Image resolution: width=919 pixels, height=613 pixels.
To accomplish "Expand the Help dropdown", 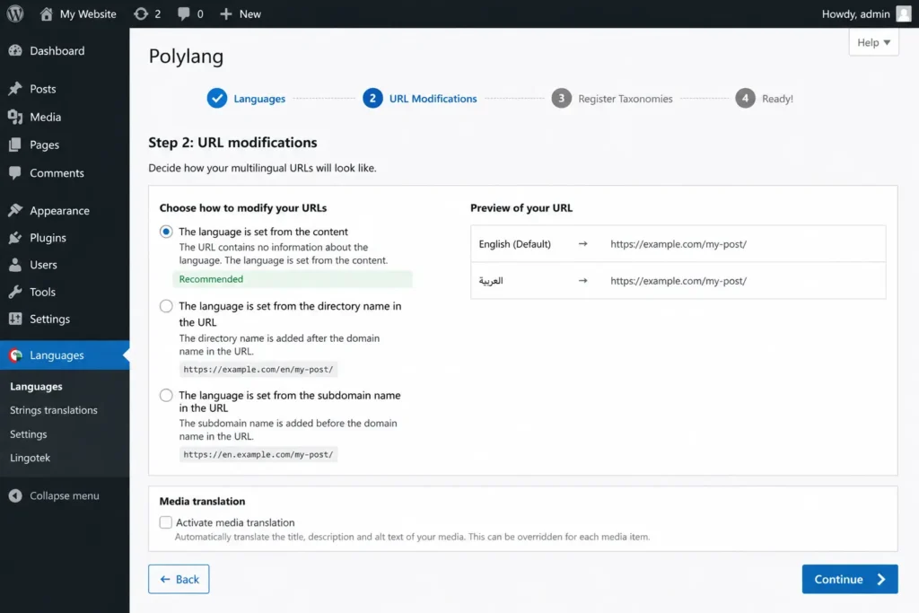I will (x=873, y=42).
